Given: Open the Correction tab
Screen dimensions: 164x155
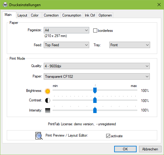Looking at the screenshot, I should coord(51,15).
